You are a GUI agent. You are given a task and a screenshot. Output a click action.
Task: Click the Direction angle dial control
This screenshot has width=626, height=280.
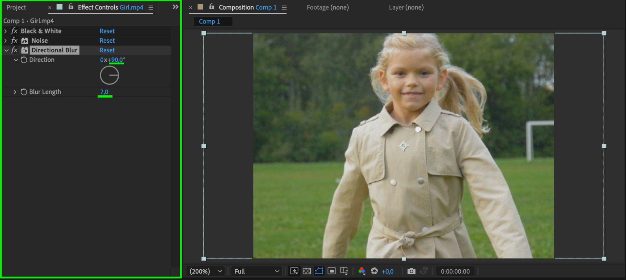pyautogui.click(x=109, y=75)
